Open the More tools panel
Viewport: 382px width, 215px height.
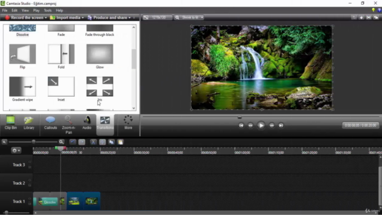point(128,123)
